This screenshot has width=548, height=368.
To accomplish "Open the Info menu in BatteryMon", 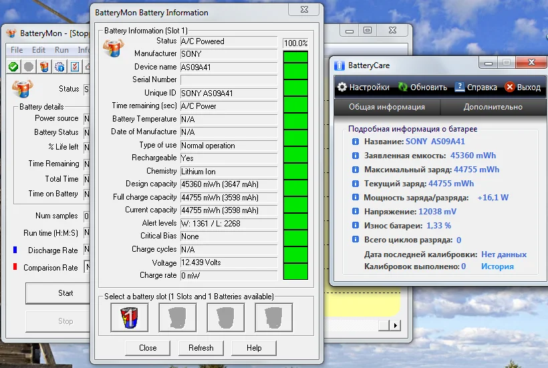I will click(x=84, y=50).
